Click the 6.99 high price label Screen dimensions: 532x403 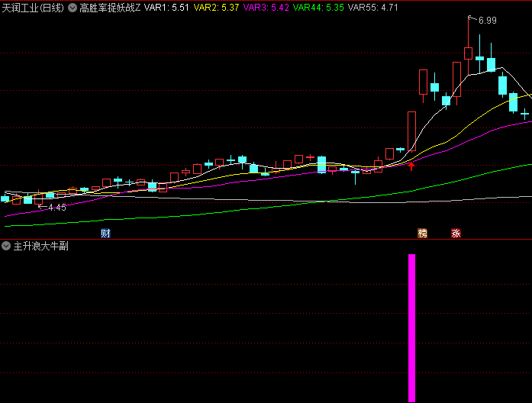click(x=488, y=21)
